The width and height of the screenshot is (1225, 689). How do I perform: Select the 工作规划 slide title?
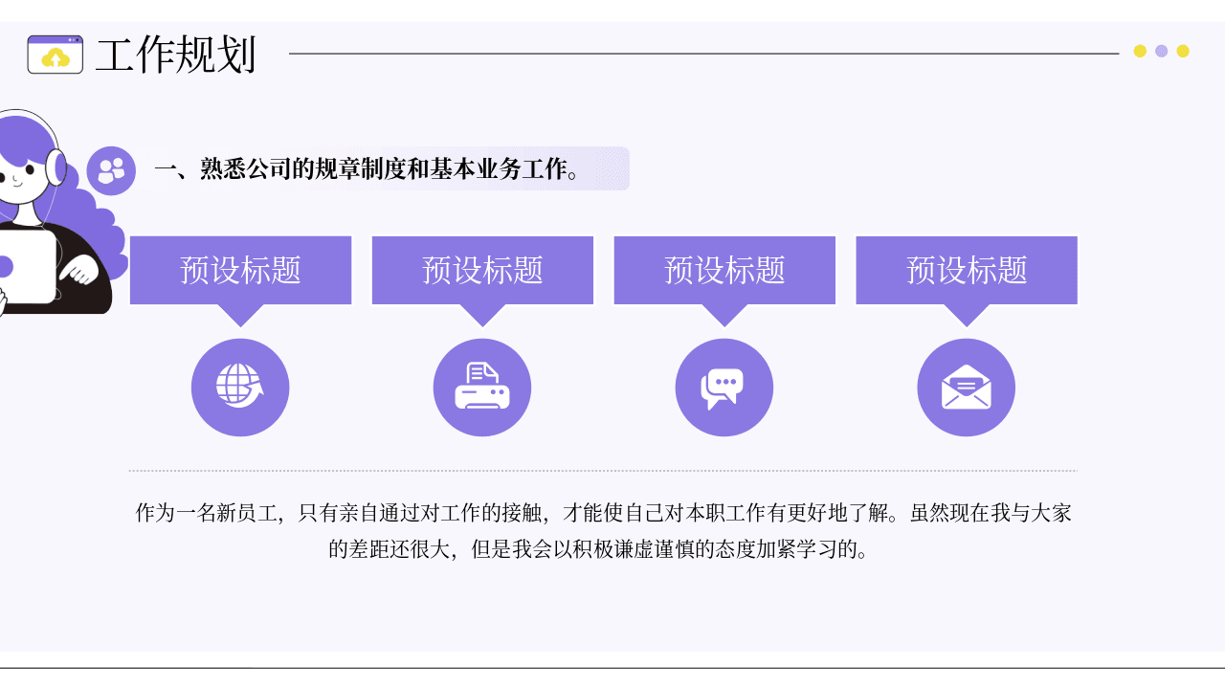pyautogui.click(x=176, y=56)
